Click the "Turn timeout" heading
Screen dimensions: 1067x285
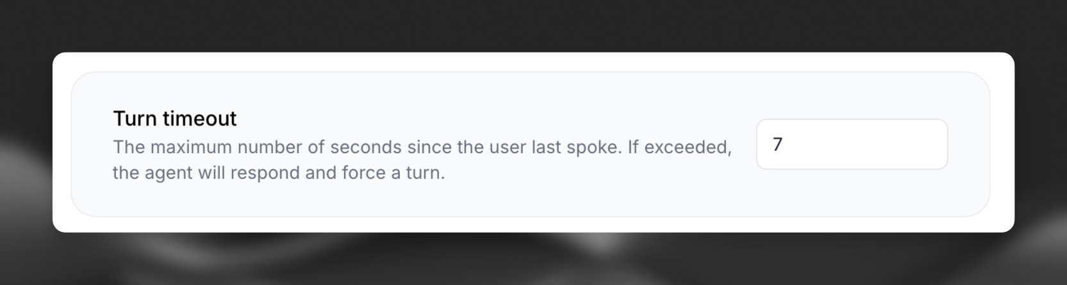coord(174,118)
